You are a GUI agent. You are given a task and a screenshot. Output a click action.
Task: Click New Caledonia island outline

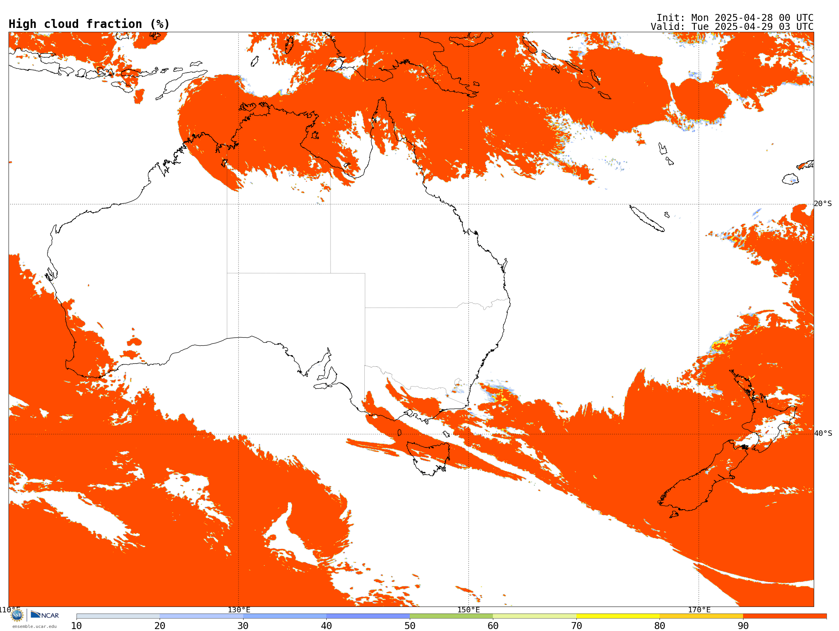click(647, 218)
